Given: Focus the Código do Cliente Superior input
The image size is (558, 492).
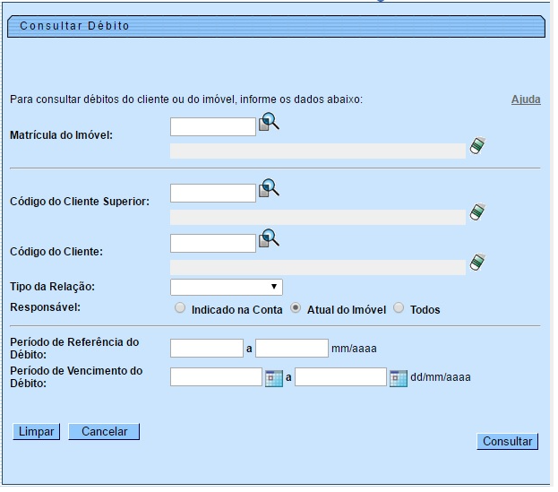Looking at the screenshot, I should coord(214,194).
